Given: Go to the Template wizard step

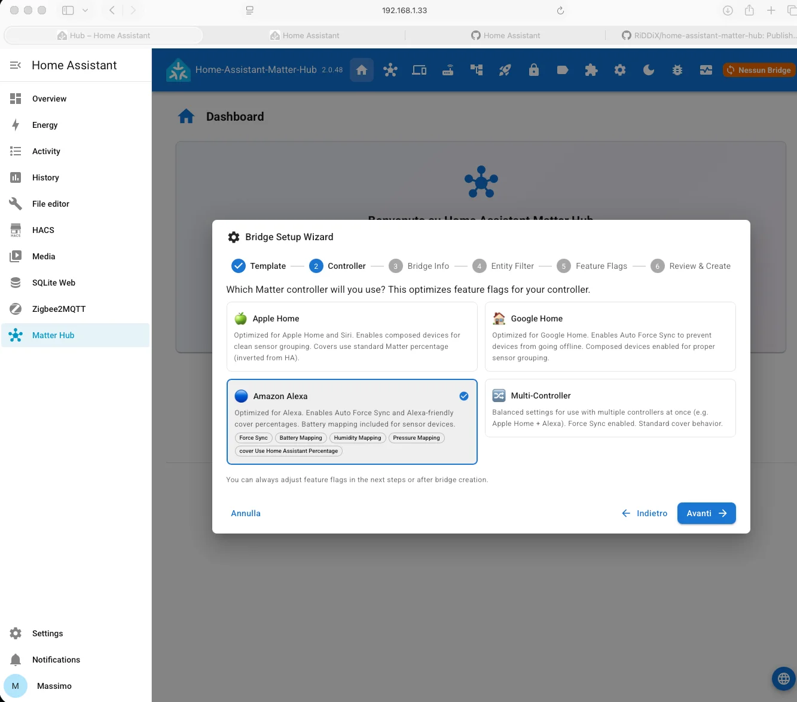Looking at the screenshot, I should (258, 266).
